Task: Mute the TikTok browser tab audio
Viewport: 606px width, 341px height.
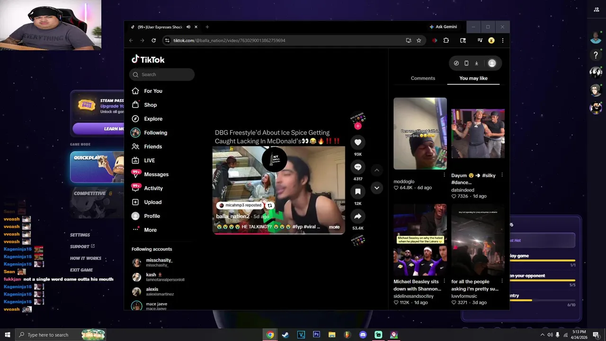Action: (x=188, y=27)
